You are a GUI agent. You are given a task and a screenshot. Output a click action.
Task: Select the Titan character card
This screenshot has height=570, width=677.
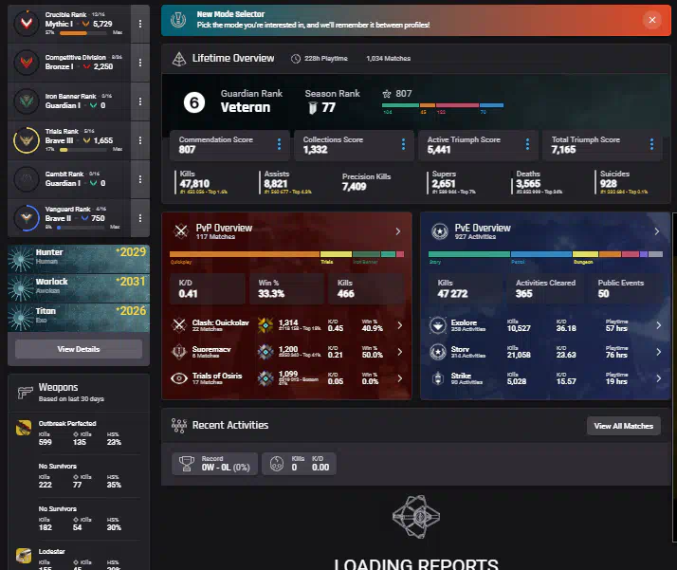click(79, 317)
